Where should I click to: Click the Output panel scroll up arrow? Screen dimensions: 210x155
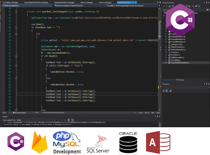160,123
